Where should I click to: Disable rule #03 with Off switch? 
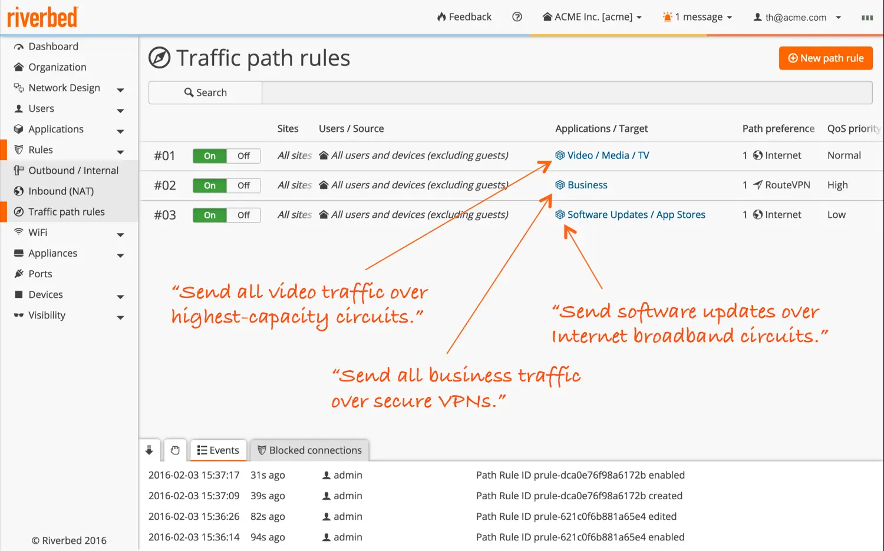coord(243,215)
